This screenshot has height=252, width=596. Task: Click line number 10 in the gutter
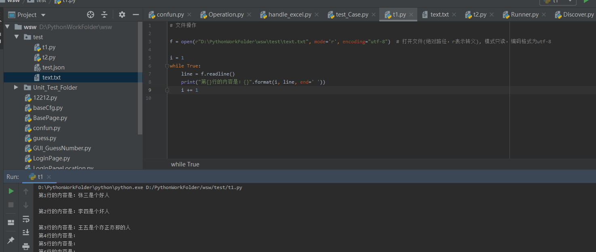(x=149, y=98)
